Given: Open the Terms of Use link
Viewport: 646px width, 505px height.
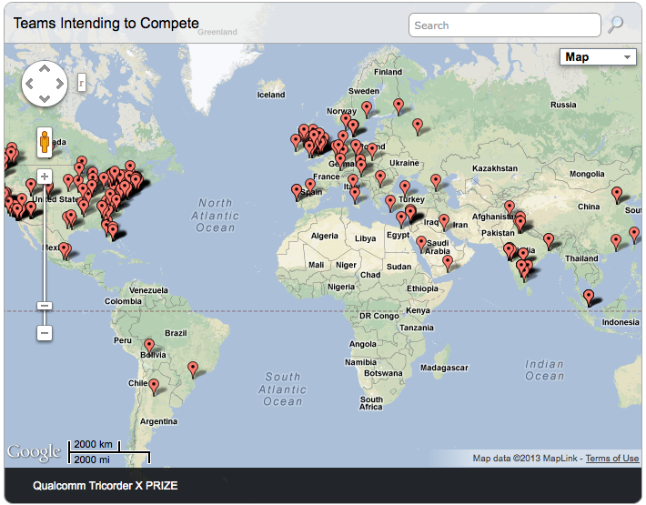Looking at the screenshot, I should click(x=611, y=458).
